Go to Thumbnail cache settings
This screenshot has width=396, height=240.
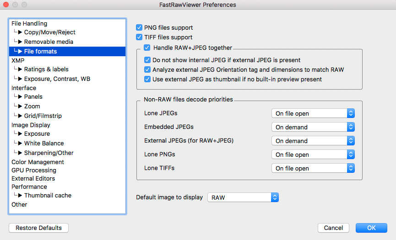(48, 196)
